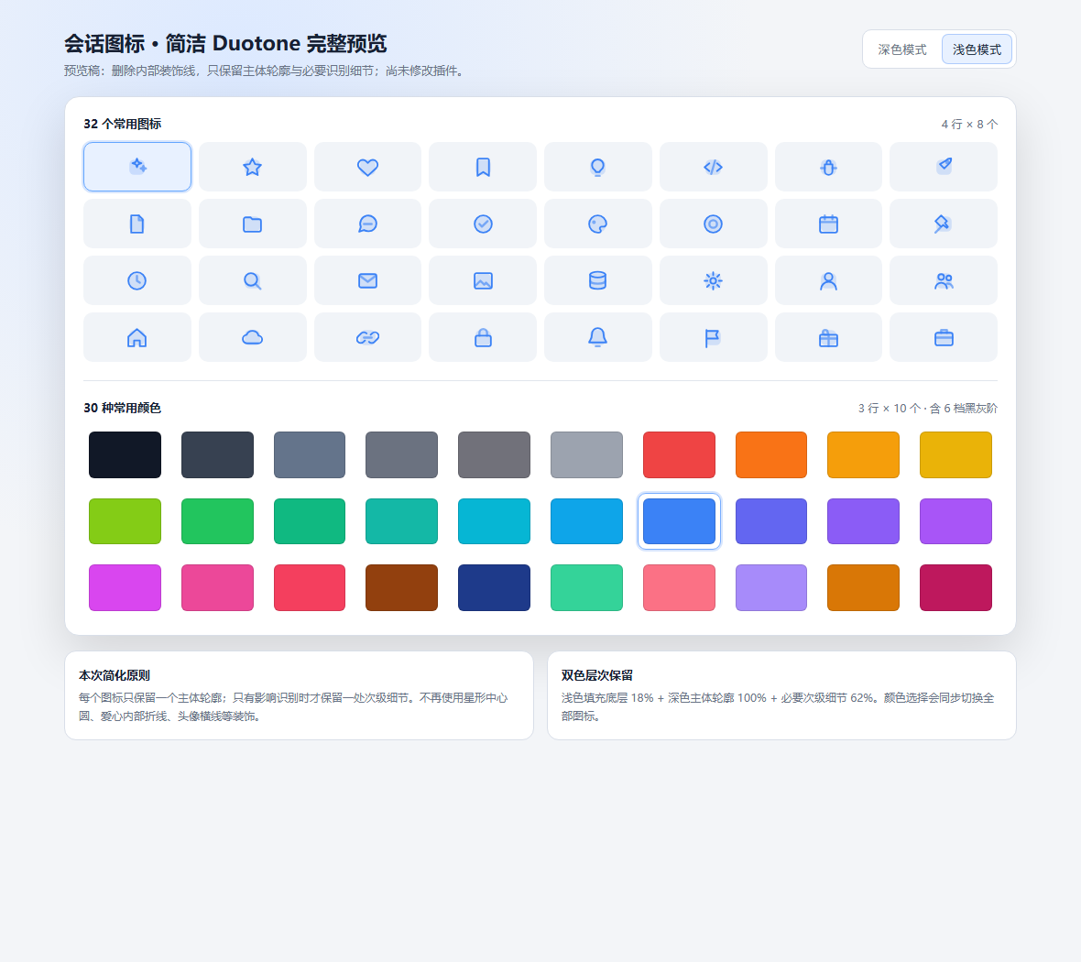Select the two-users group icon

(x=943, y=280)
